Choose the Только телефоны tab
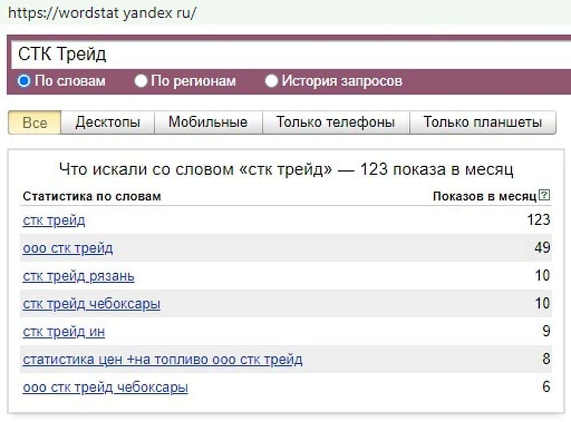Screen dimensions: 571x422 coord(336,123)
